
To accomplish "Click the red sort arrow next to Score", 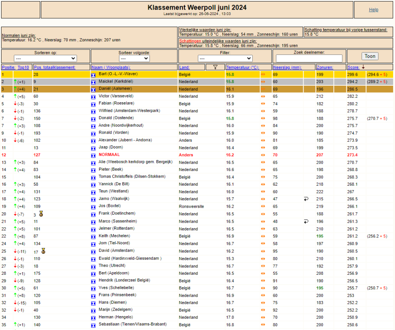I will pos(363,67).
